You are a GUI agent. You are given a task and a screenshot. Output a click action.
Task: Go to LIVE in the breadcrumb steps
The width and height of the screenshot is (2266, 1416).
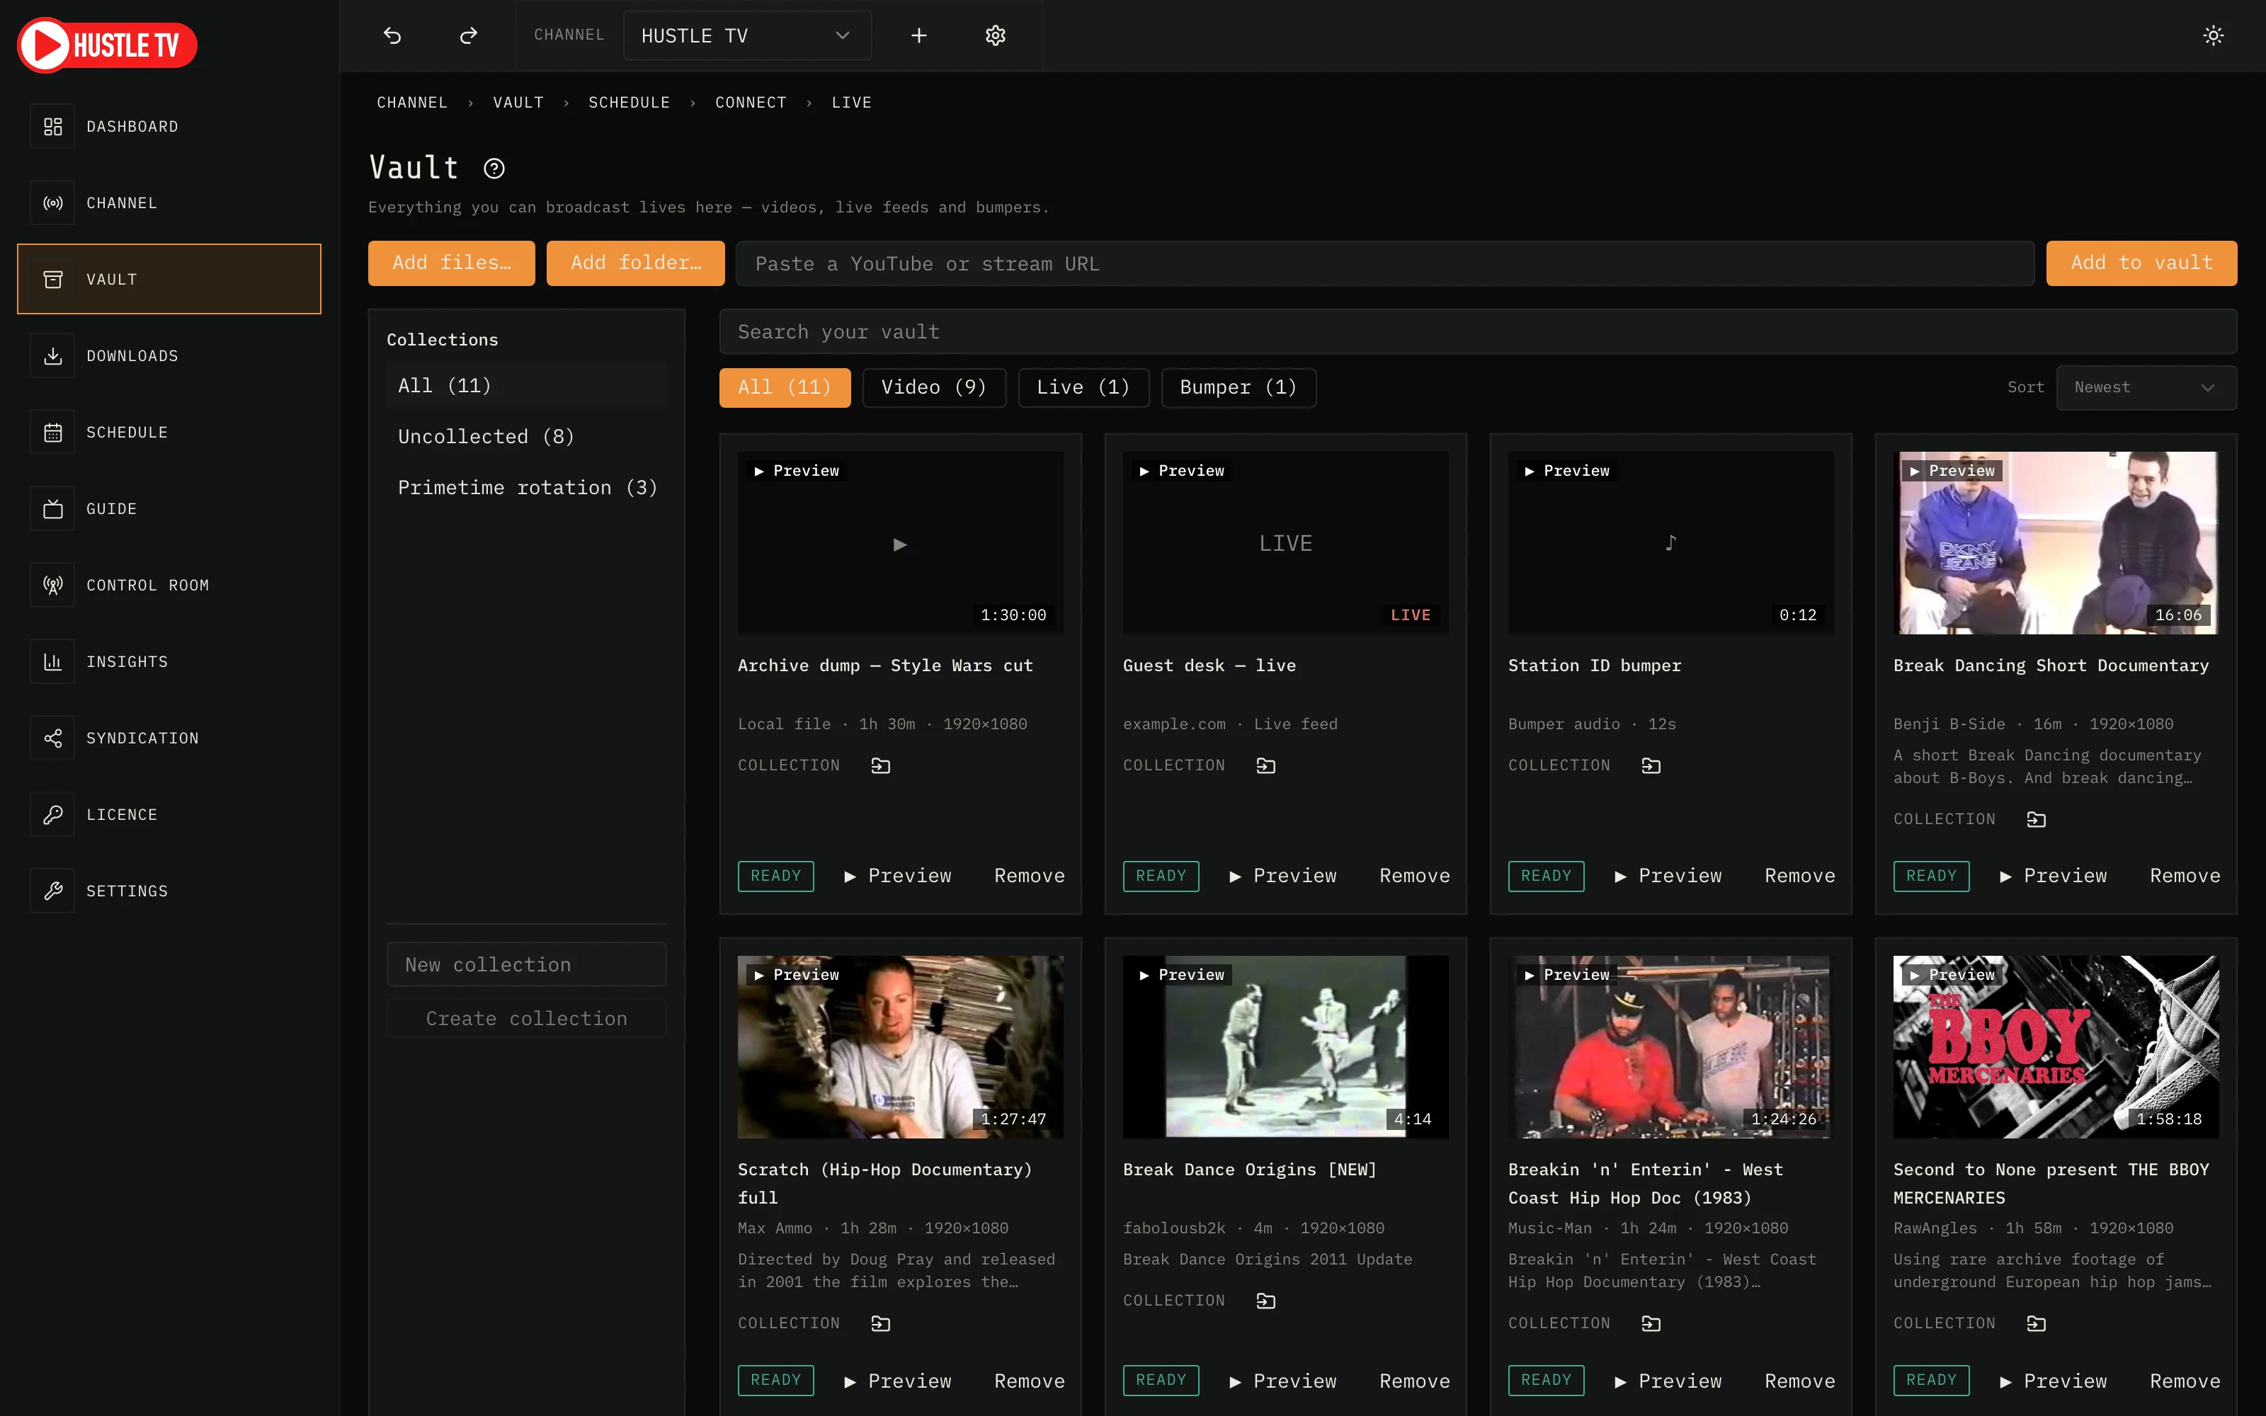[x=851, y=103]
